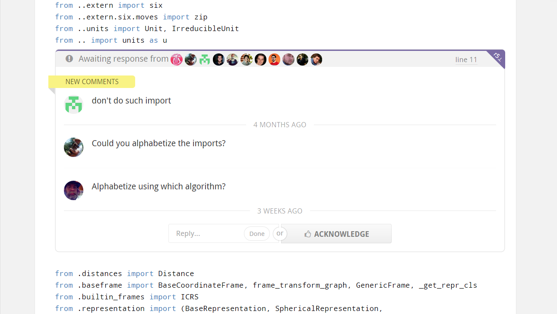Click avatar beside "Alphabetize using which algorithm?"

pos(73,190)
